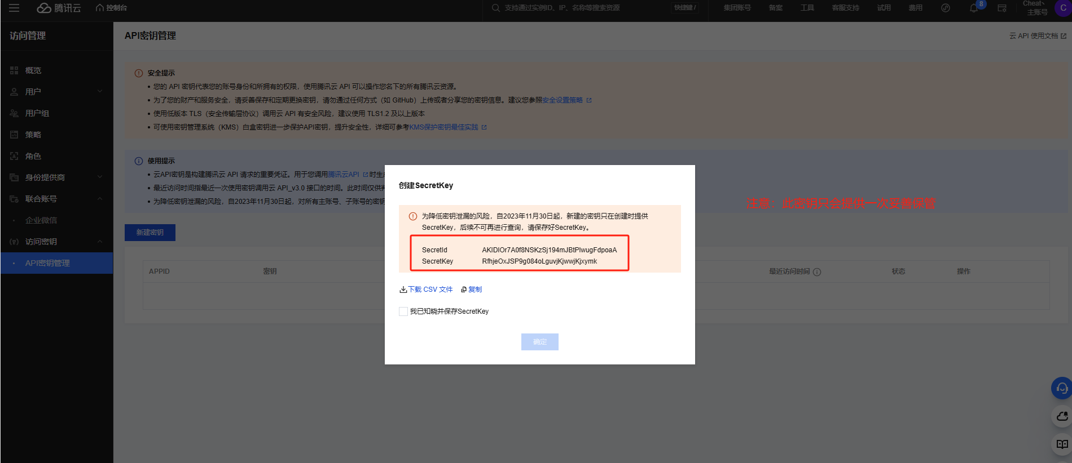This screenshot has width=1072, height=463.
Task: Click the 新建密钥 button
Action: point(150,233)
